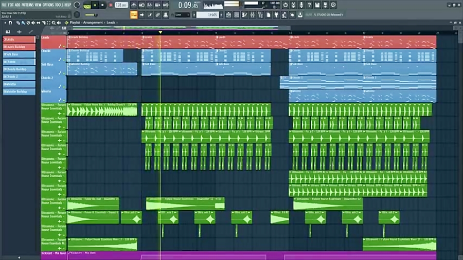
Task: Click the link chain icon in toolbar
Action: click(158, 15)
